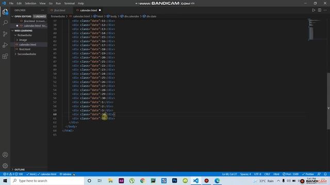Open the Help menu
The image size is (330, 185).
click(x=81, y=4)
